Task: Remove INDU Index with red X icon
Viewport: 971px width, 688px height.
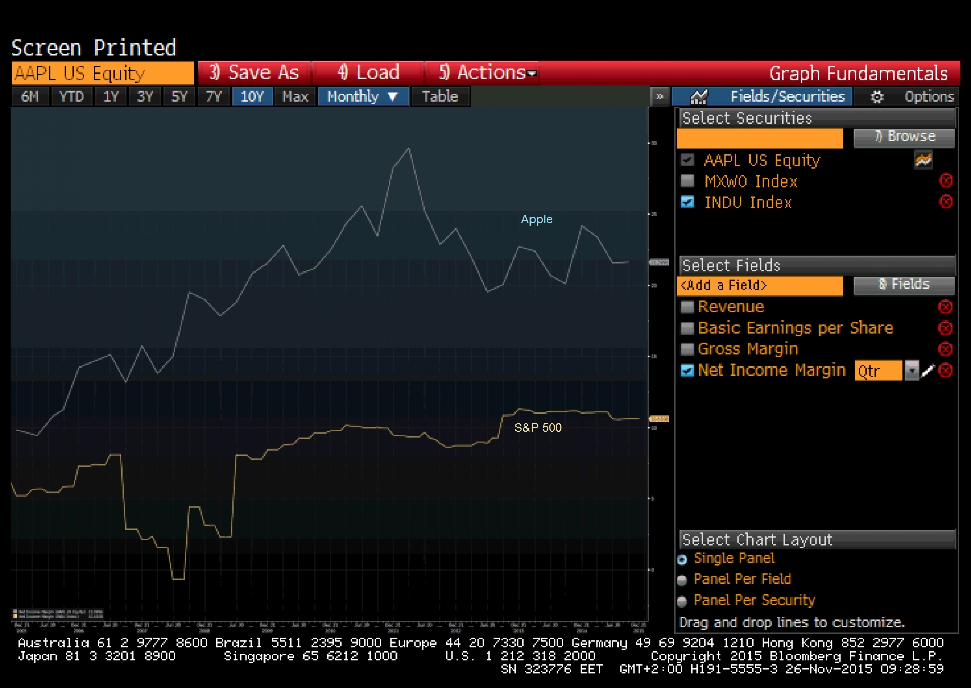Action: (946, 202)
